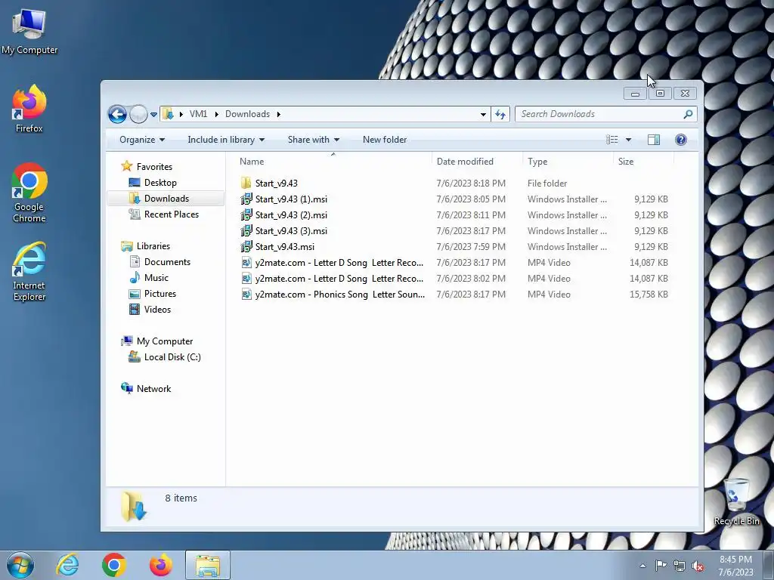The image size is (774, 580).
Task: Launch Internet Explorer from the taskbar
Action: click(x=67, y=565)
